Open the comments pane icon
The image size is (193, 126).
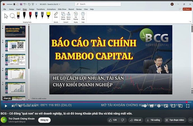point(180,9)
